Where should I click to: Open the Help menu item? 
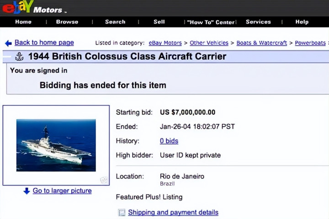click(x=302, y=22)
